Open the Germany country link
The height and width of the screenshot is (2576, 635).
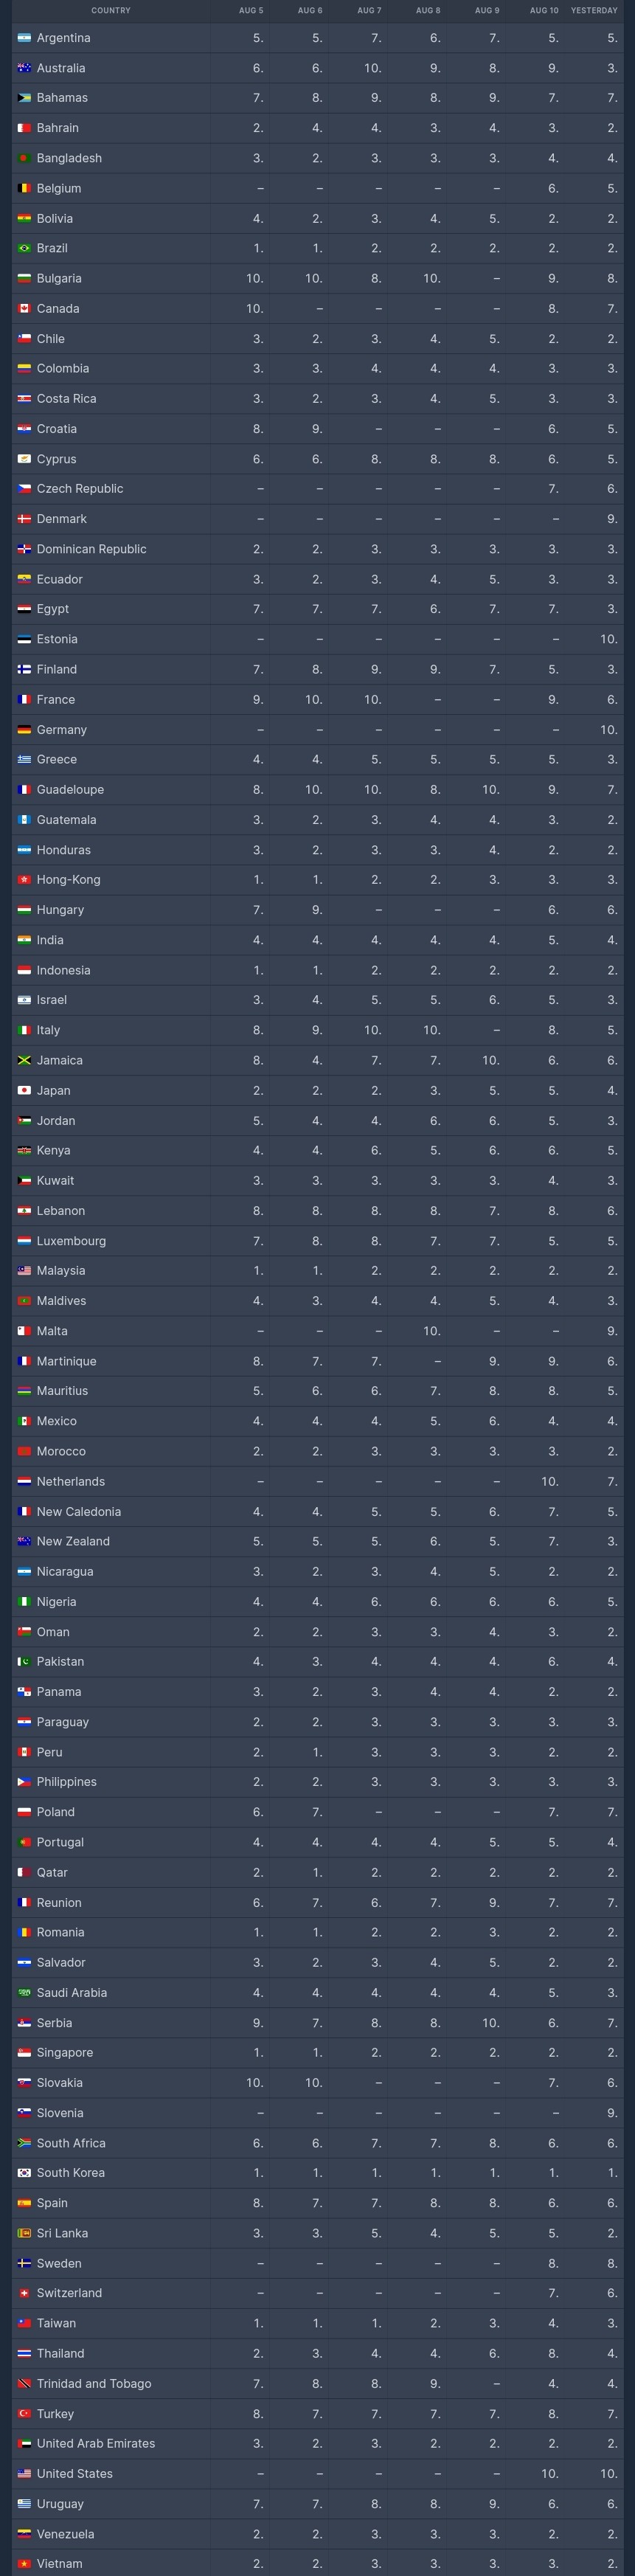(62, 730)
